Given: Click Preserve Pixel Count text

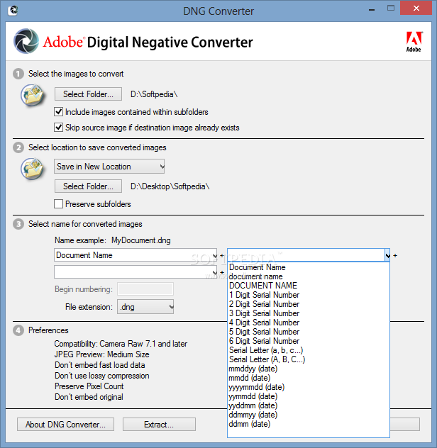Looking at the screenshot, I should [89, 386].
